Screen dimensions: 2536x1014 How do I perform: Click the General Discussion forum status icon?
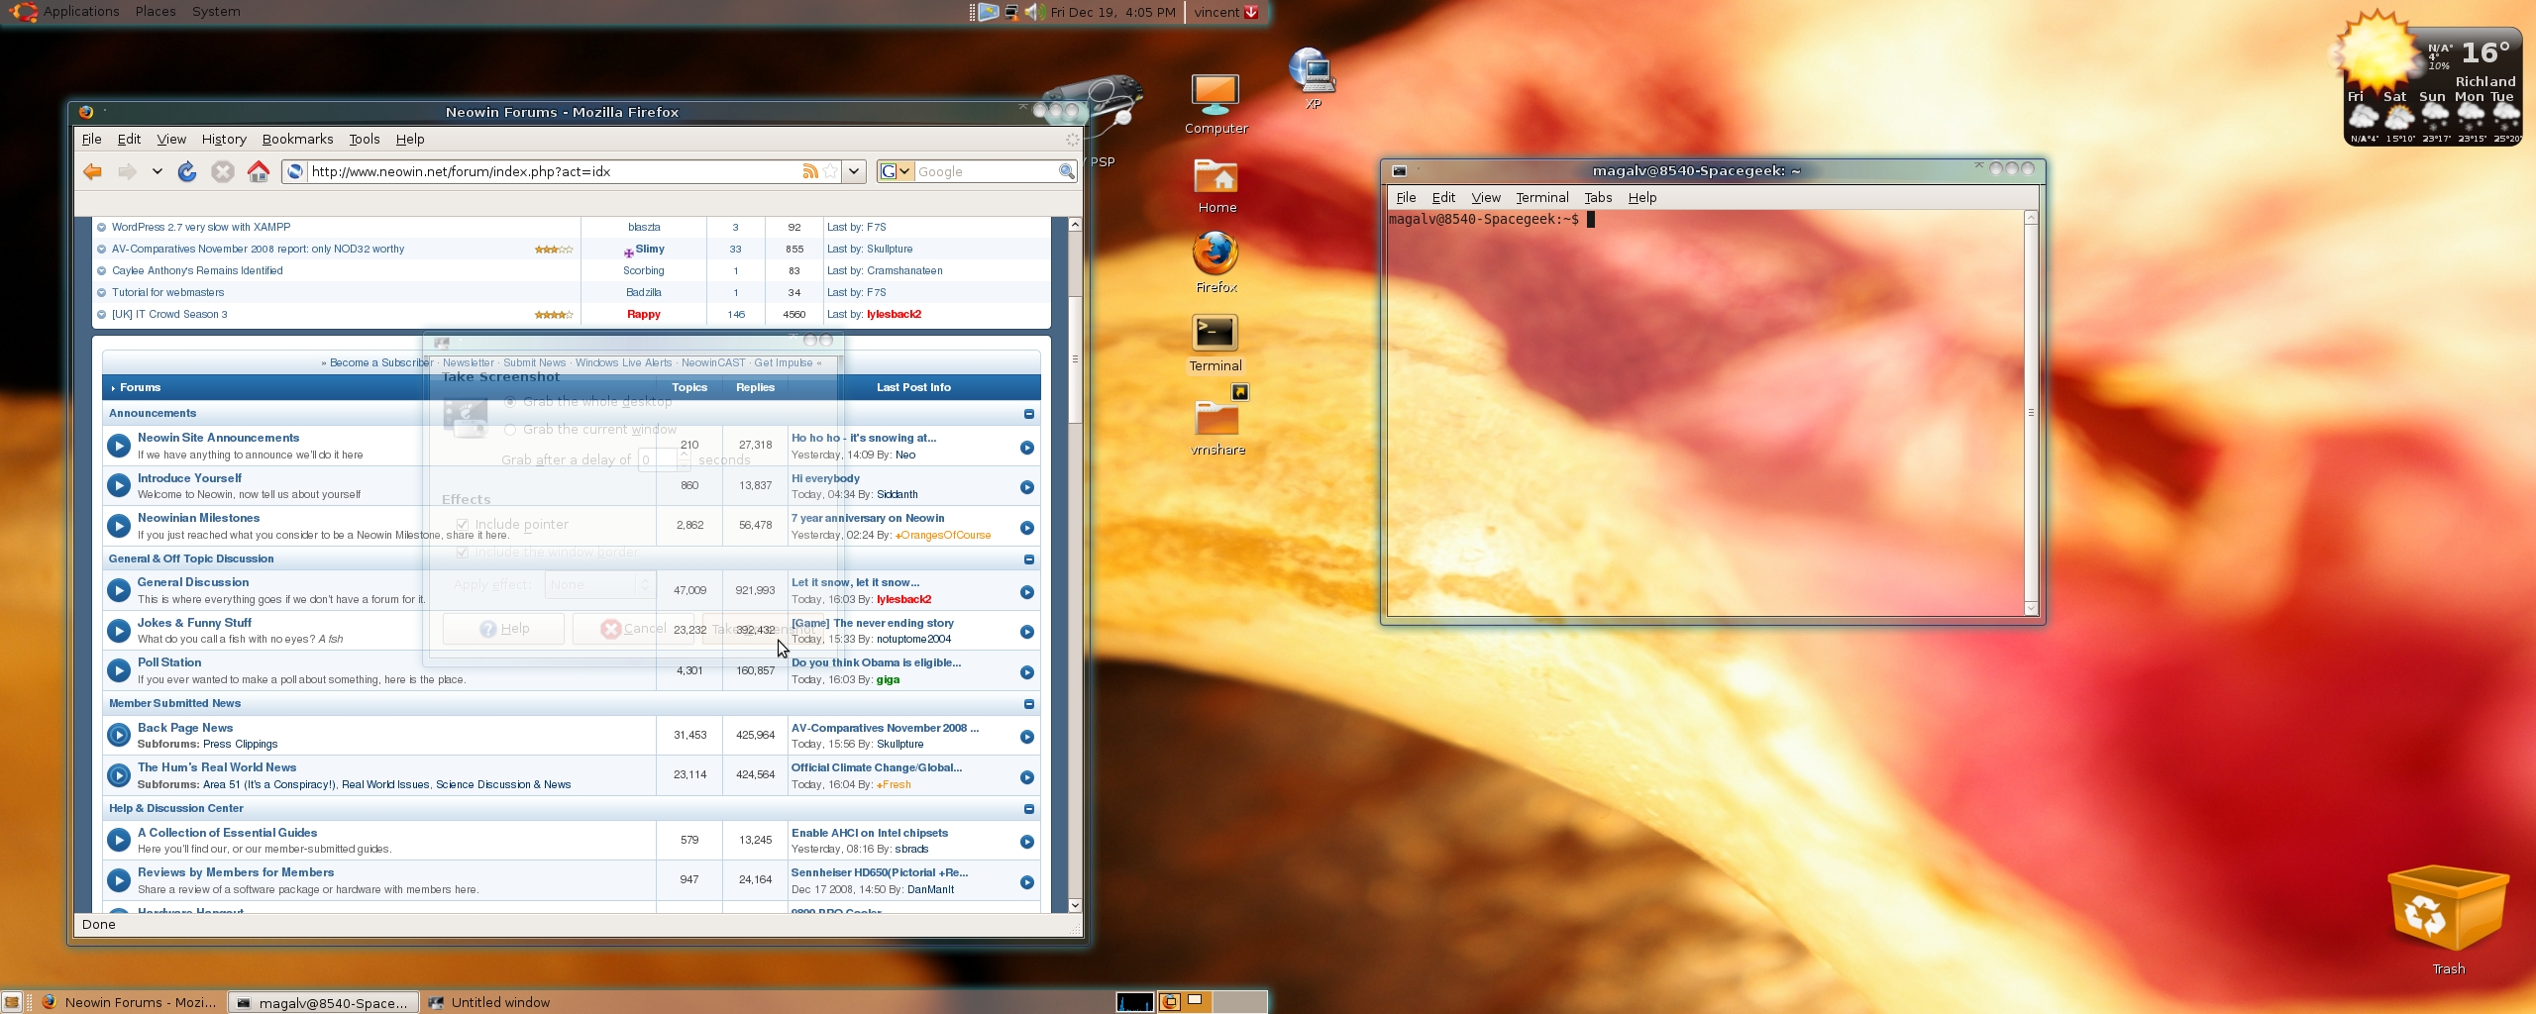tap(119, 591)
